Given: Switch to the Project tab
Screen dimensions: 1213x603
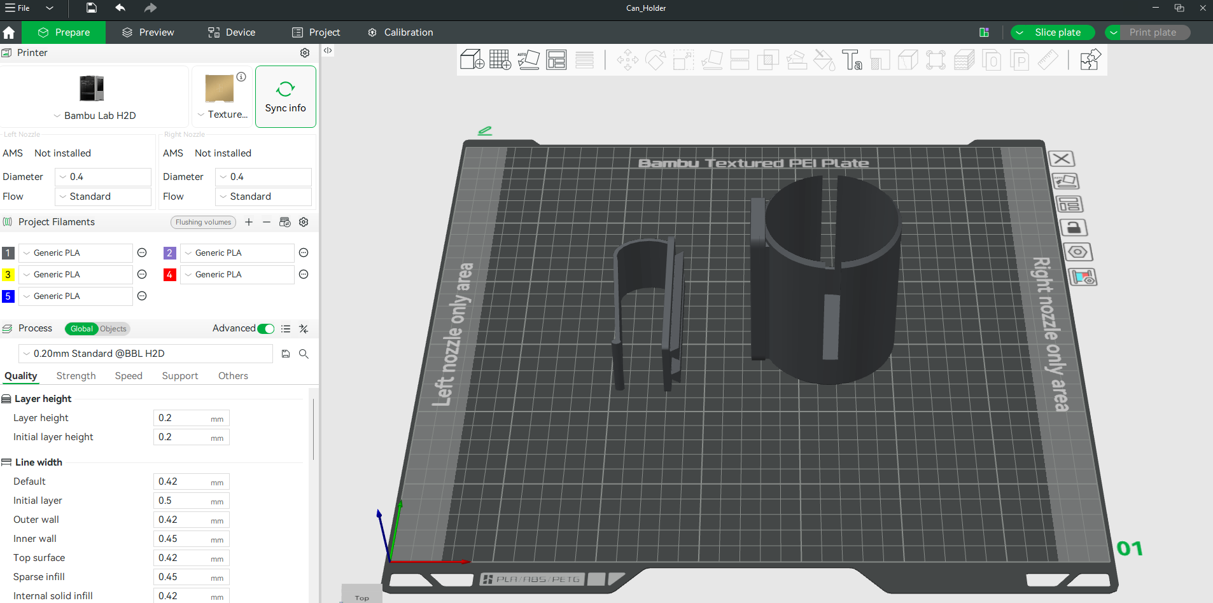Looking at the screenshot, I should [316, 32].
